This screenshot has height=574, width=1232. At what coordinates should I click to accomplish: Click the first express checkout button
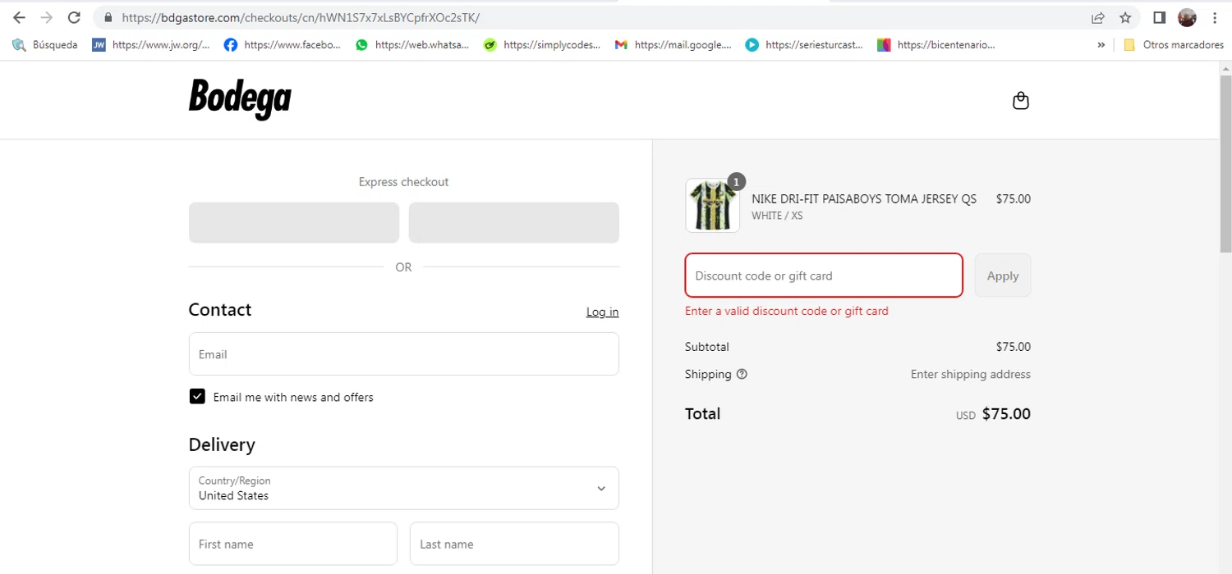click(294, 222)
